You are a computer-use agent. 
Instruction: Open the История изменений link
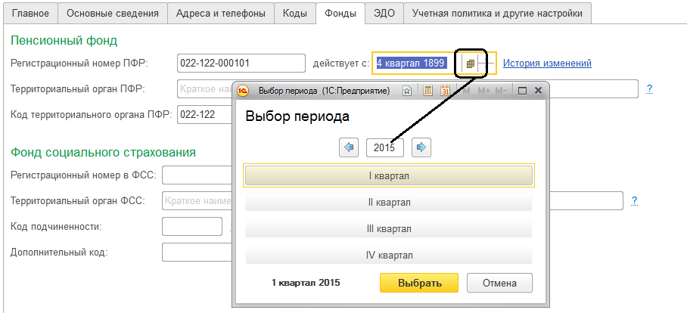pyautogui.click(x=547, y=63)
